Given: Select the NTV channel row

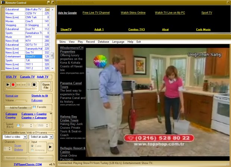Looking at the screenshot, I should click(x=27, y=41).
